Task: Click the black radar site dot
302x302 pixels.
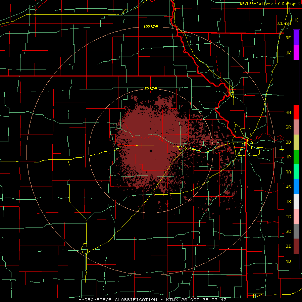Action: 151,151
